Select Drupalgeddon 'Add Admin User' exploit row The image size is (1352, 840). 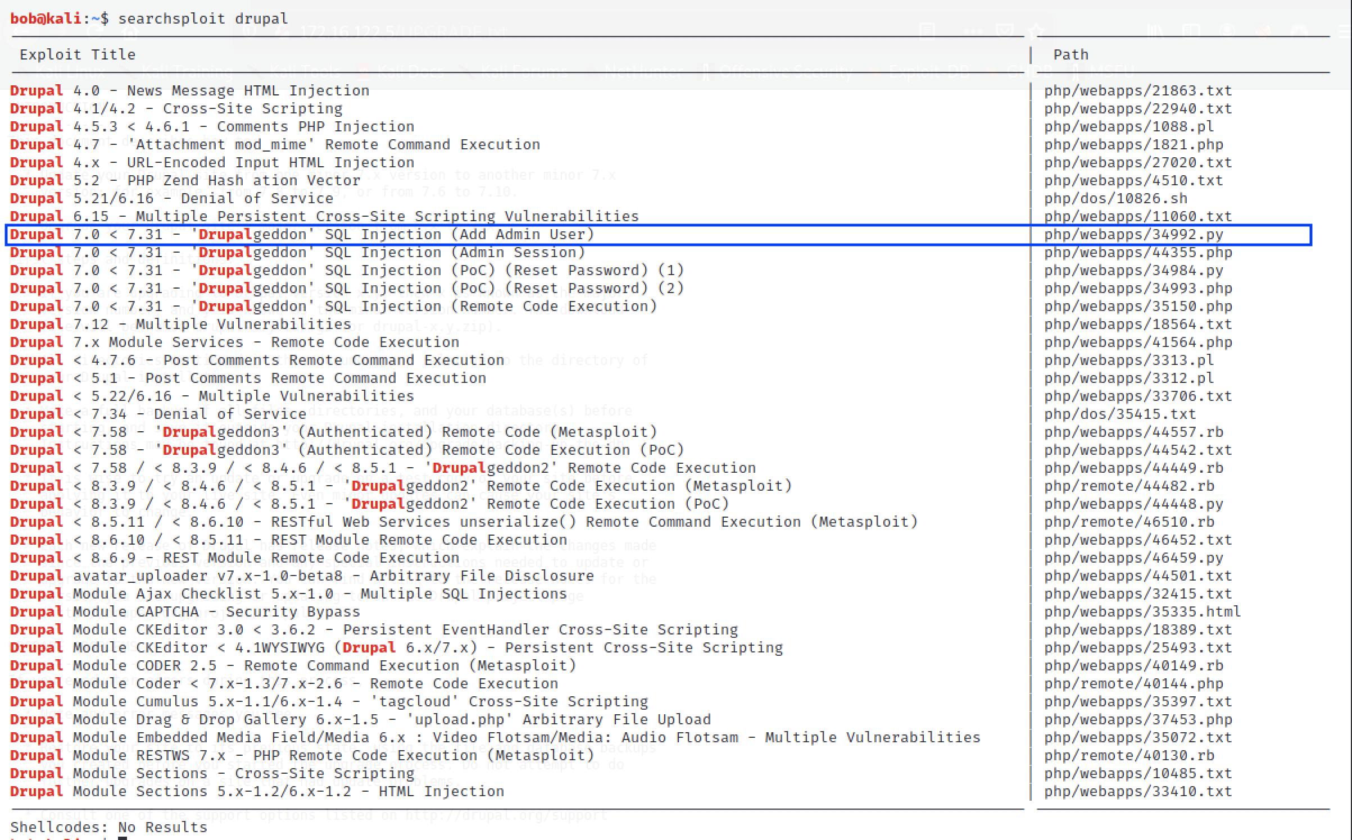(302, 234)
